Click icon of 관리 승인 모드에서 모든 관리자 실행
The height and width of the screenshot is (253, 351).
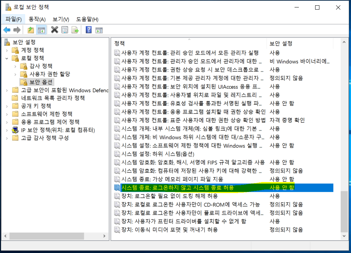(117, 53)
